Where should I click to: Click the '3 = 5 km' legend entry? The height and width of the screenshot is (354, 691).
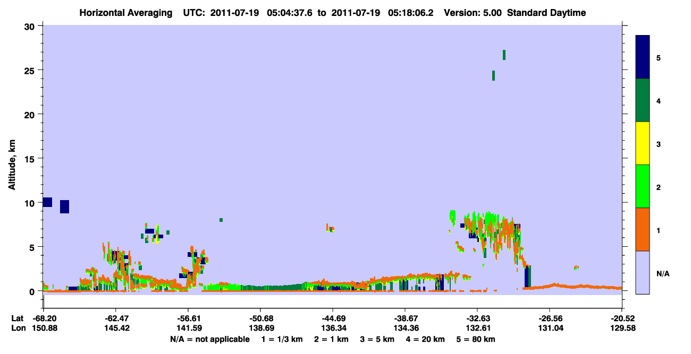(377, 339)
